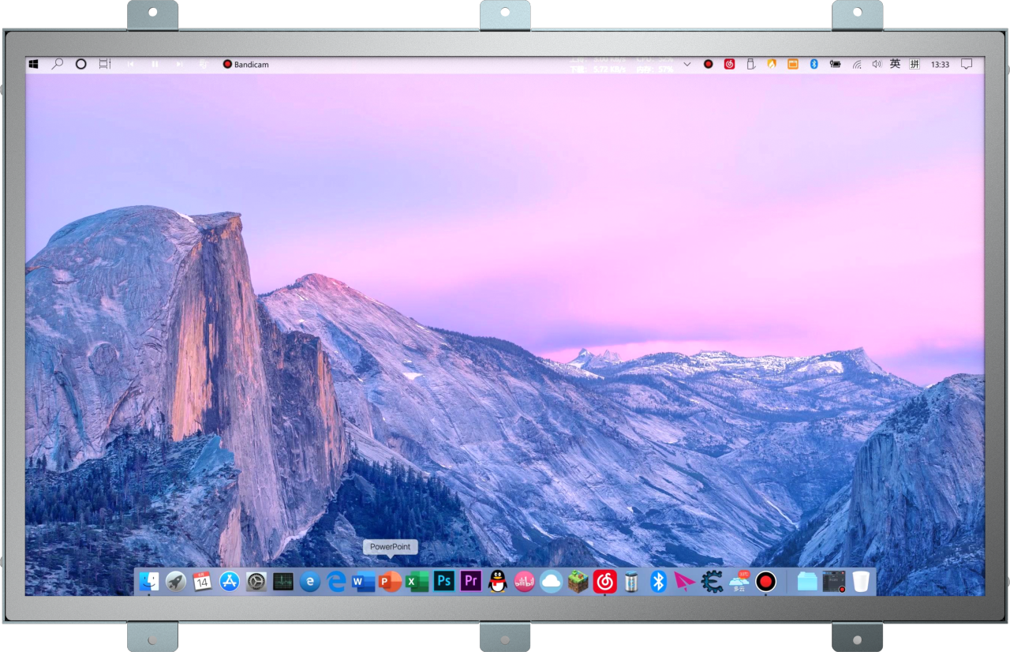Open the QQ penguin app
Screen dimensions: 1010x652
(498, 582)
